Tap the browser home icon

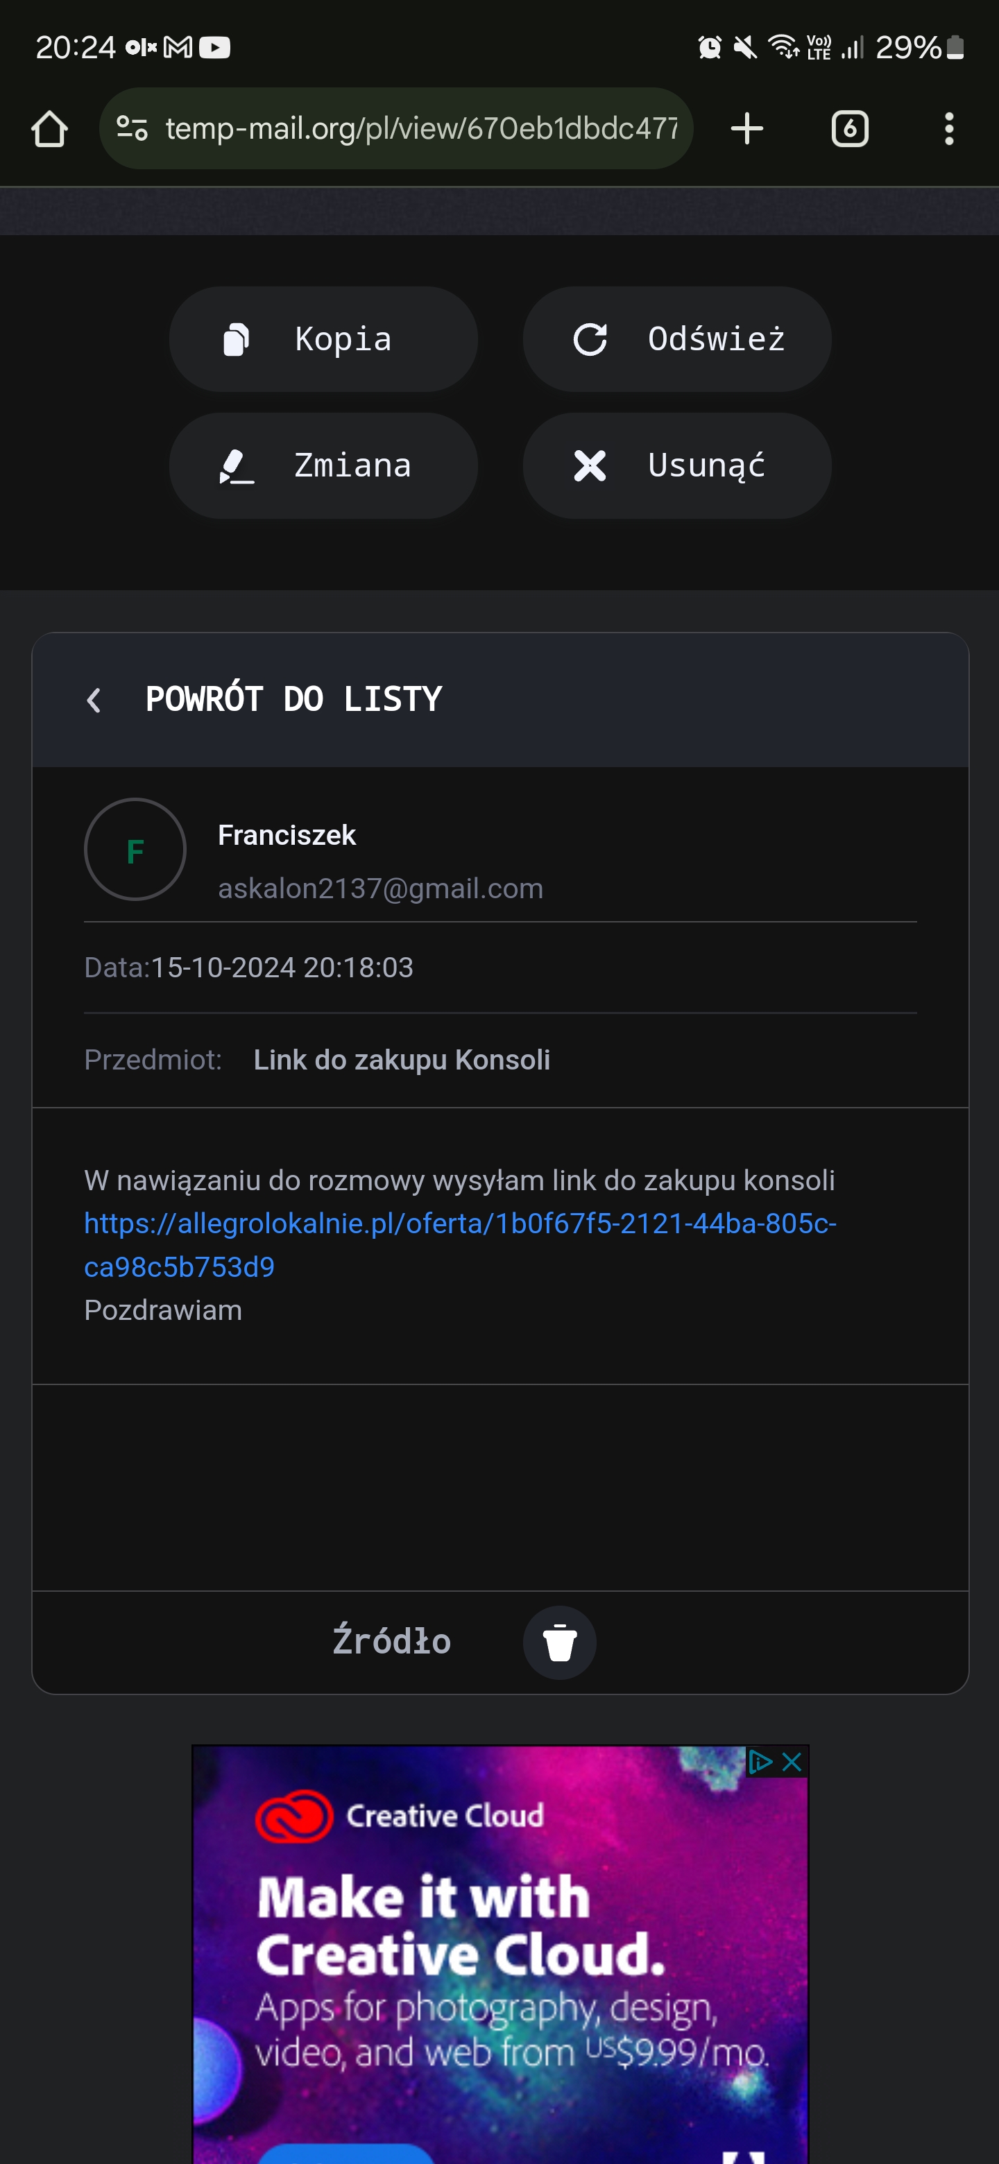tap(49, 130)
